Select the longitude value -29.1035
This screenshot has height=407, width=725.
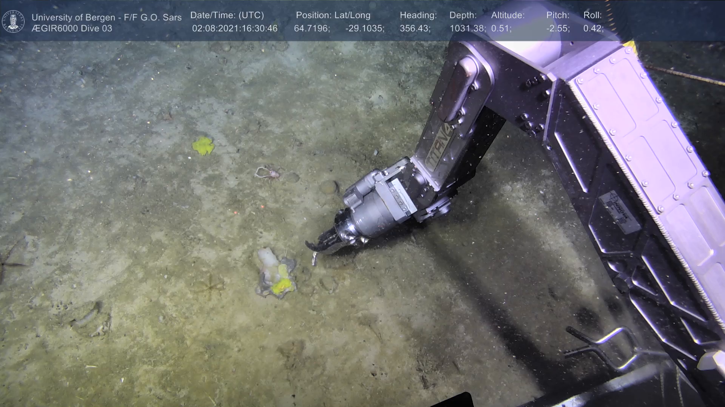[365, 29]
